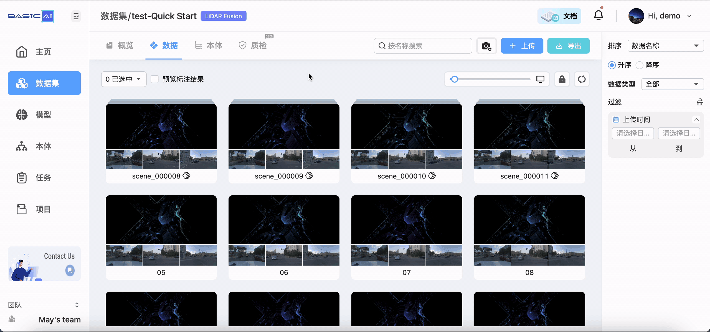Viewport: 710px width, 332px height.
Task: Click the 任务 clipboard icon
Action: tap(22, 178)
